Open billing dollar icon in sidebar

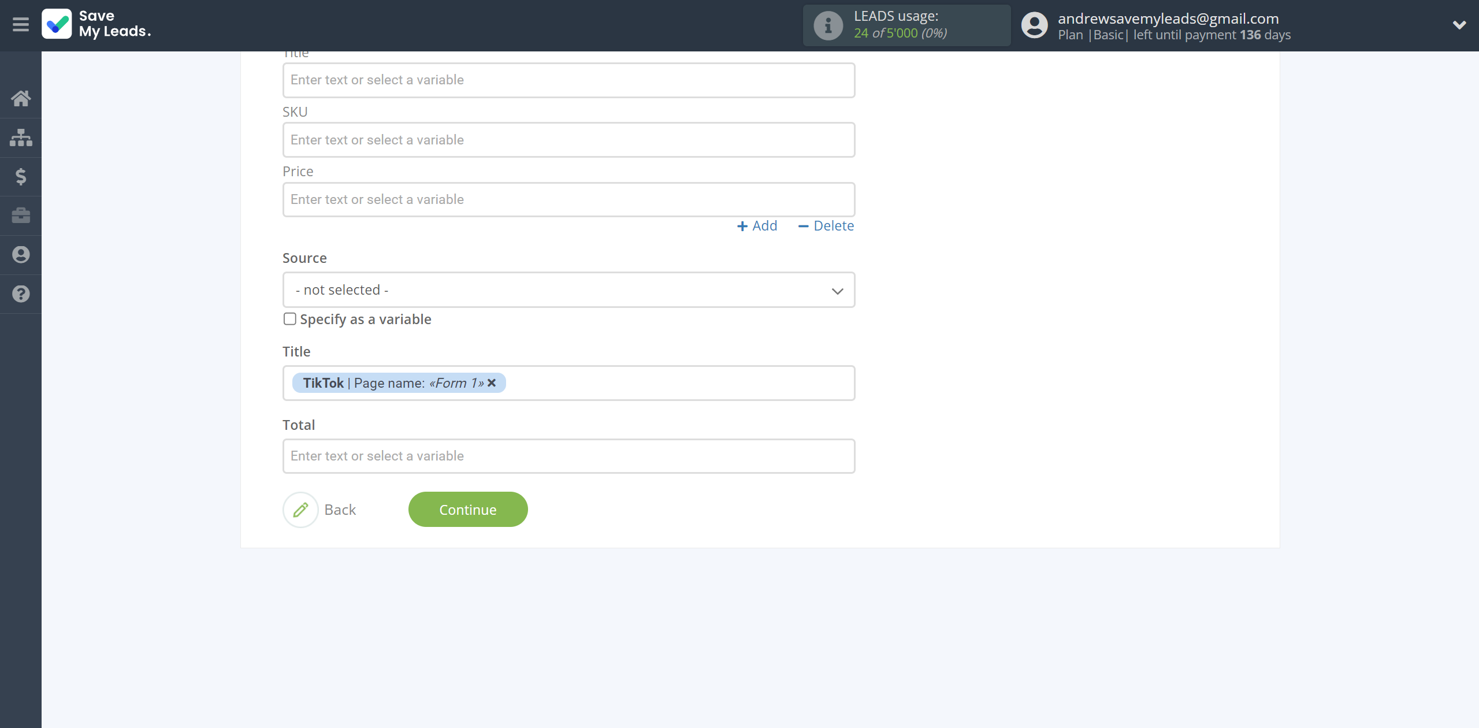[x=21, y=176]
